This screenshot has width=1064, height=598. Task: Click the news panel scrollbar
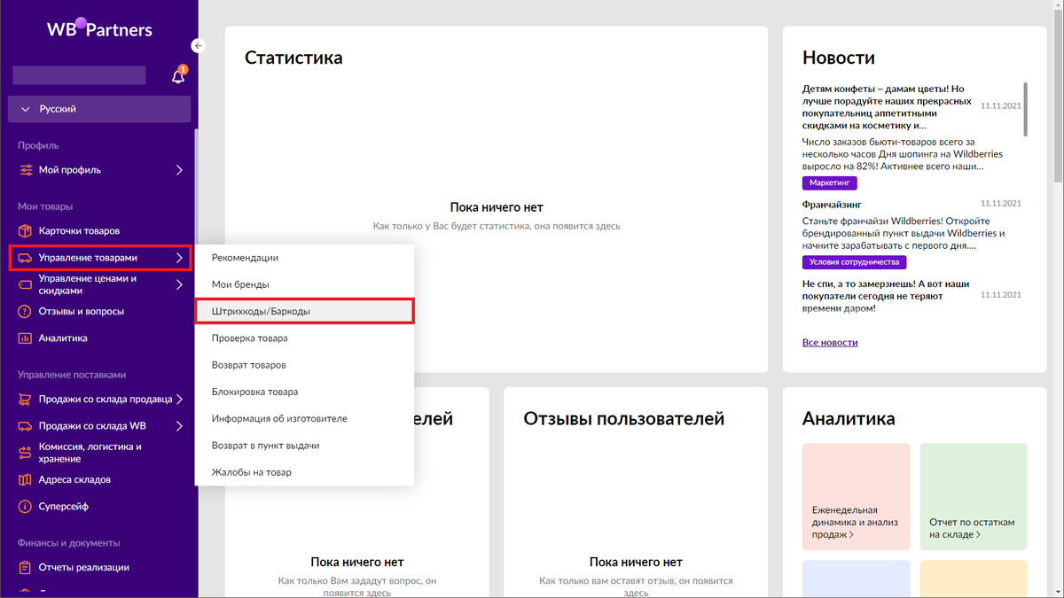point(1026,110)
